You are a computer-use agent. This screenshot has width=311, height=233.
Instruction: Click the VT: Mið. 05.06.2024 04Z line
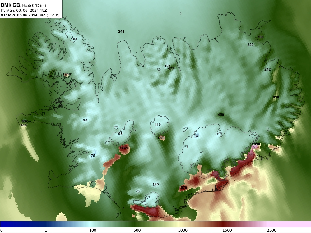(x=30, y=15)
